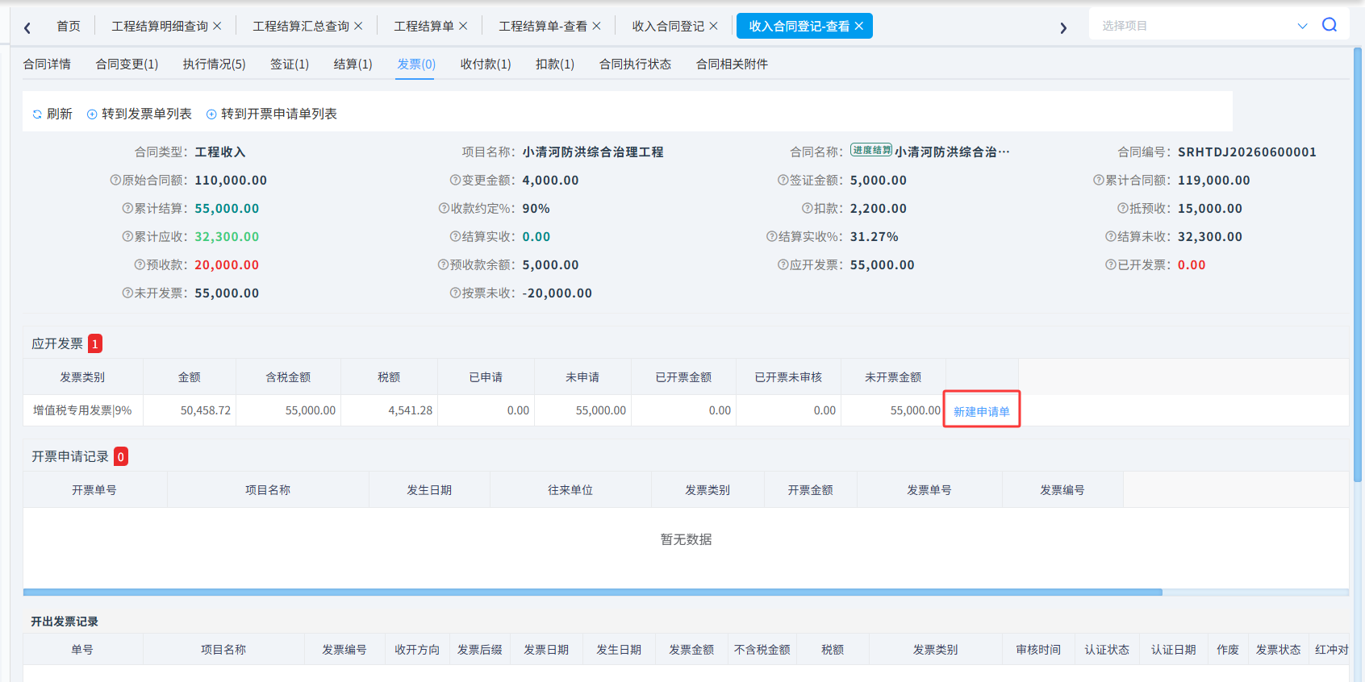1365x682 pixels.
Task: Close the 工程结算明细查询 tab
Action: click(x=217, y=26)
